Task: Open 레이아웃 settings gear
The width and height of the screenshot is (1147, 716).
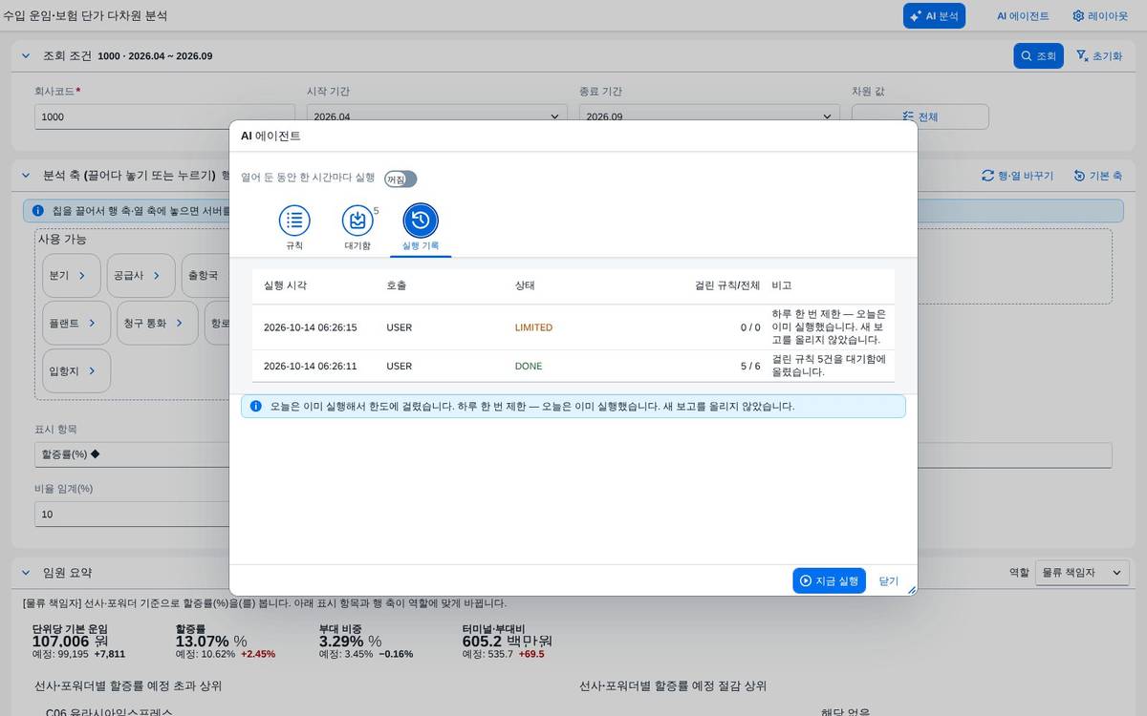Action: point(1100,15)
